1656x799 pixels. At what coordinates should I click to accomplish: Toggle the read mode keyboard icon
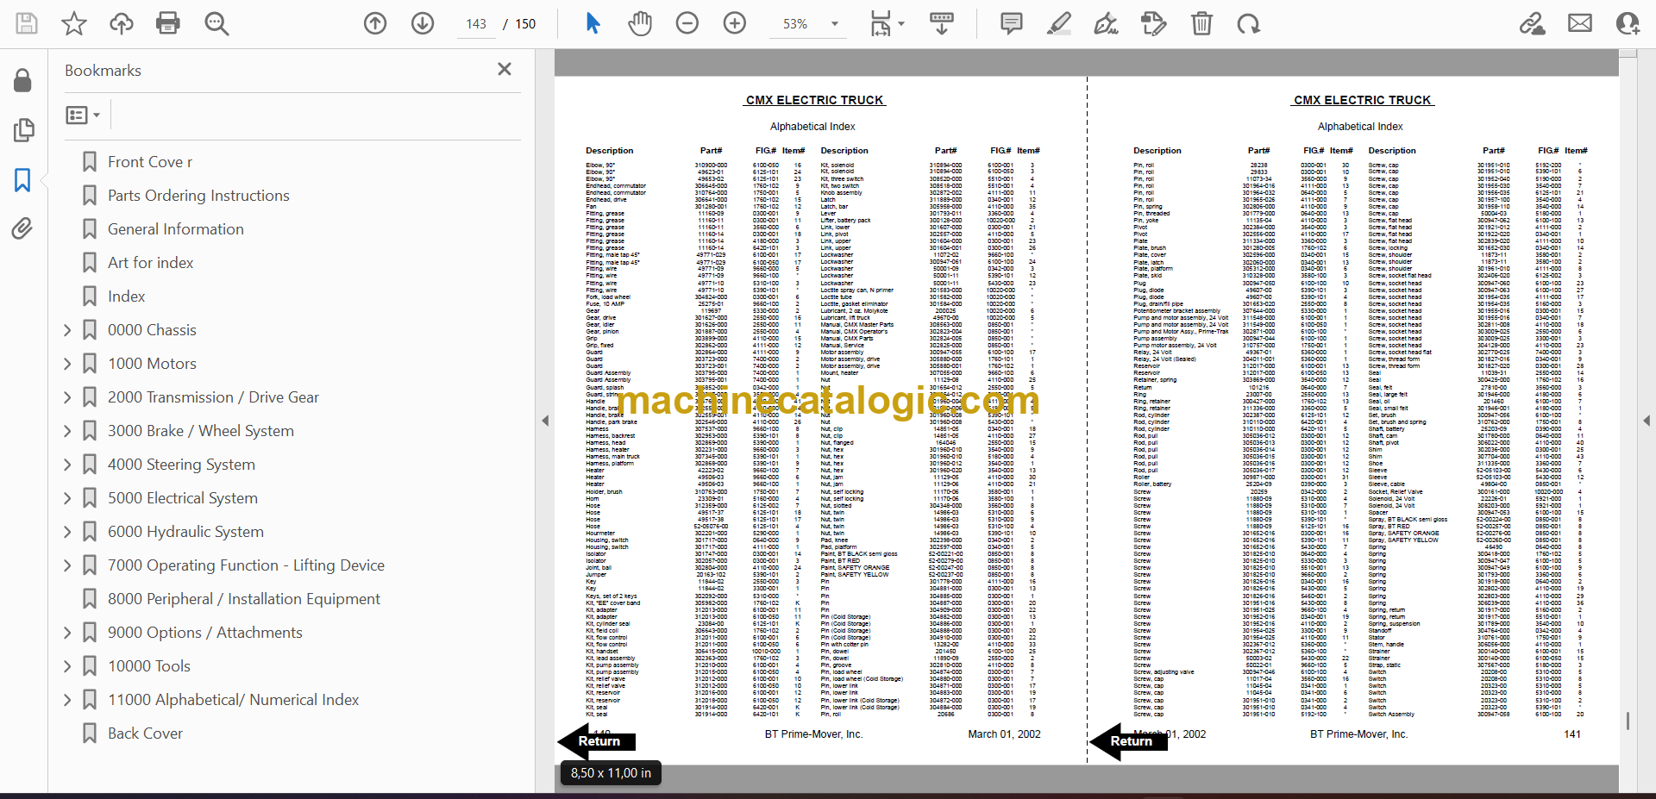click(942, 23)
